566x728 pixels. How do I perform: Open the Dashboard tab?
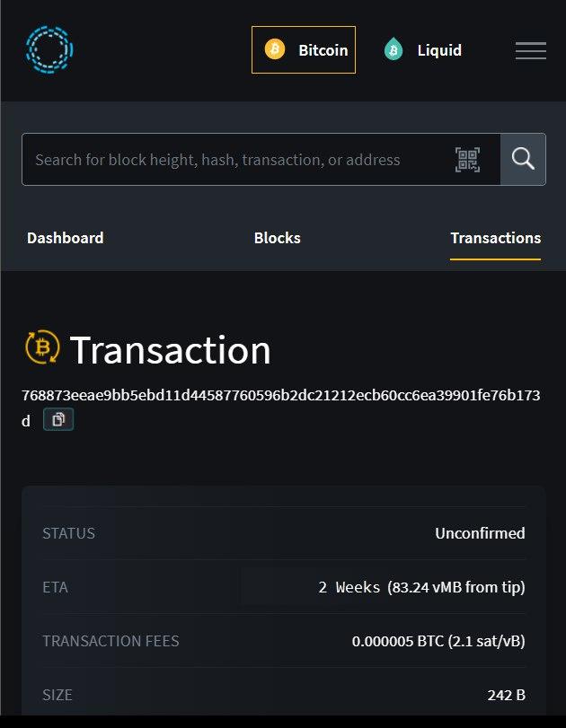(x=65, y=238)
